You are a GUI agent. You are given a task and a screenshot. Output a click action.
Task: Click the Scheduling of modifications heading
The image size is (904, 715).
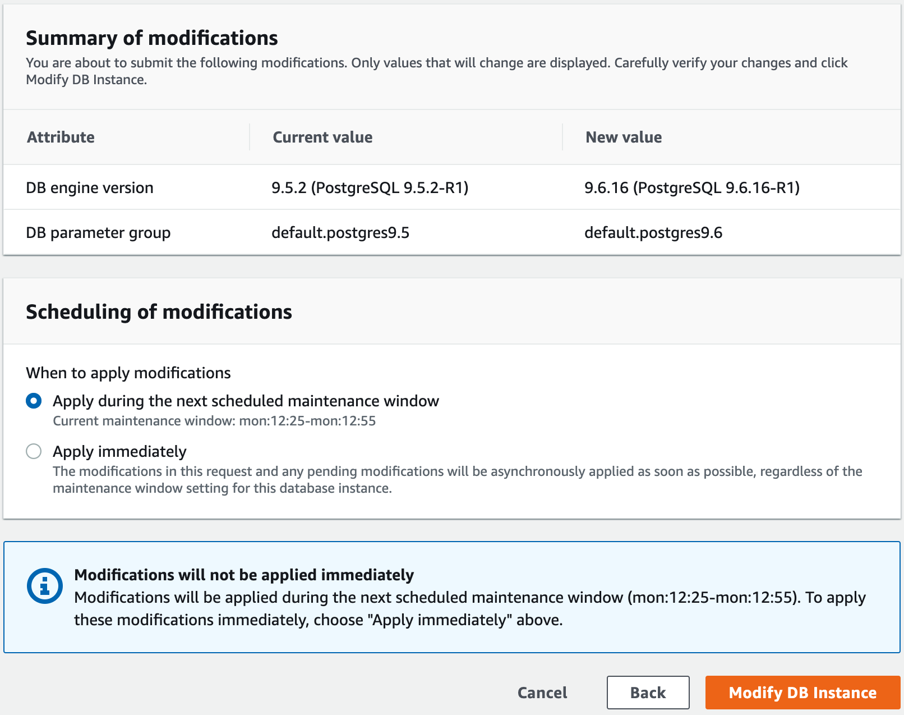159,311
